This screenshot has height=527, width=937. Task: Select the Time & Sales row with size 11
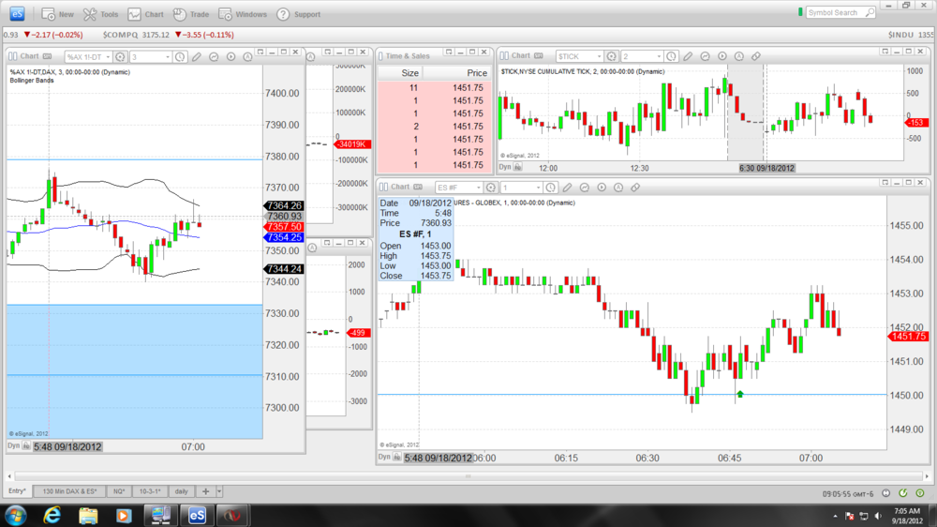pos(435,88)
